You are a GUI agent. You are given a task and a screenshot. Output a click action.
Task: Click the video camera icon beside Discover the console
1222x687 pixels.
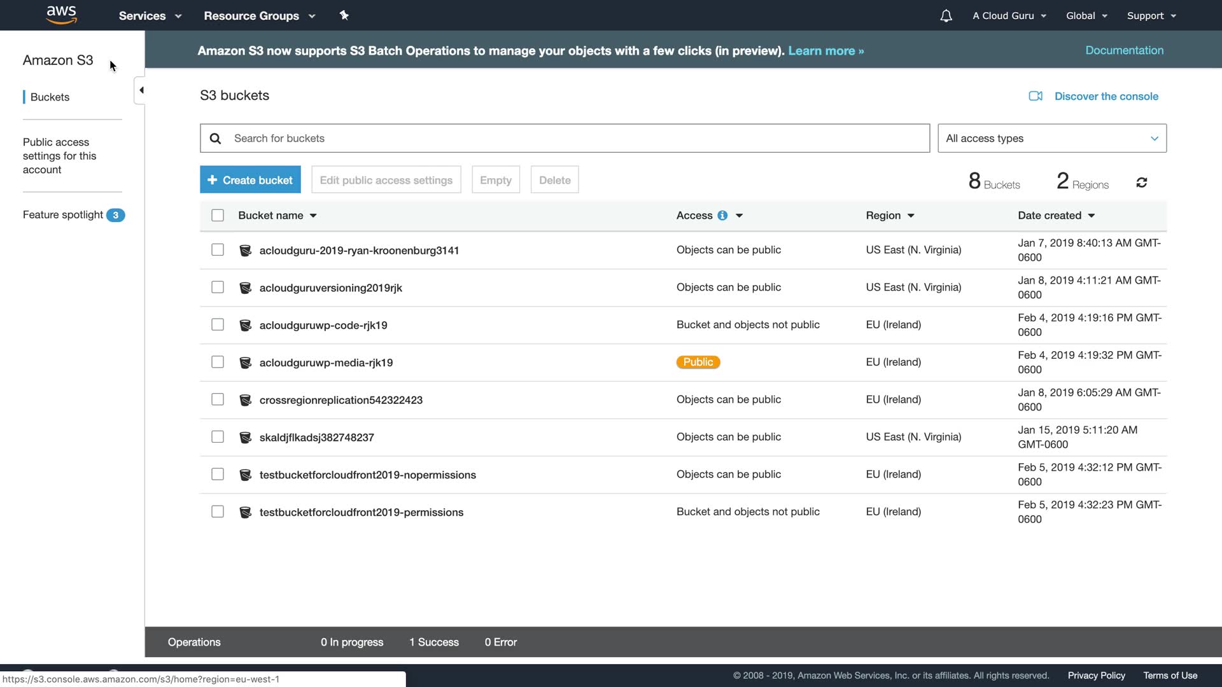[1036, 96]
